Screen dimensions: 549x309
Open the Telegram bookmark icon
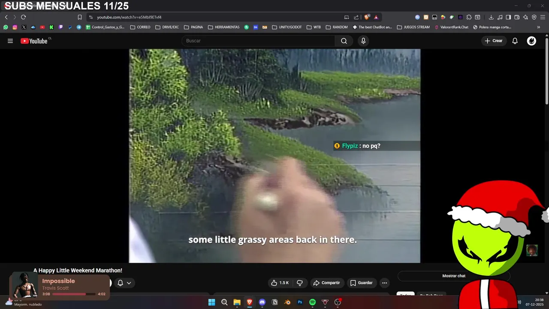tap(79, 27)
